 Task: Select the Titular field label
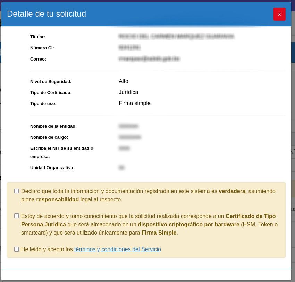(37, 37)
